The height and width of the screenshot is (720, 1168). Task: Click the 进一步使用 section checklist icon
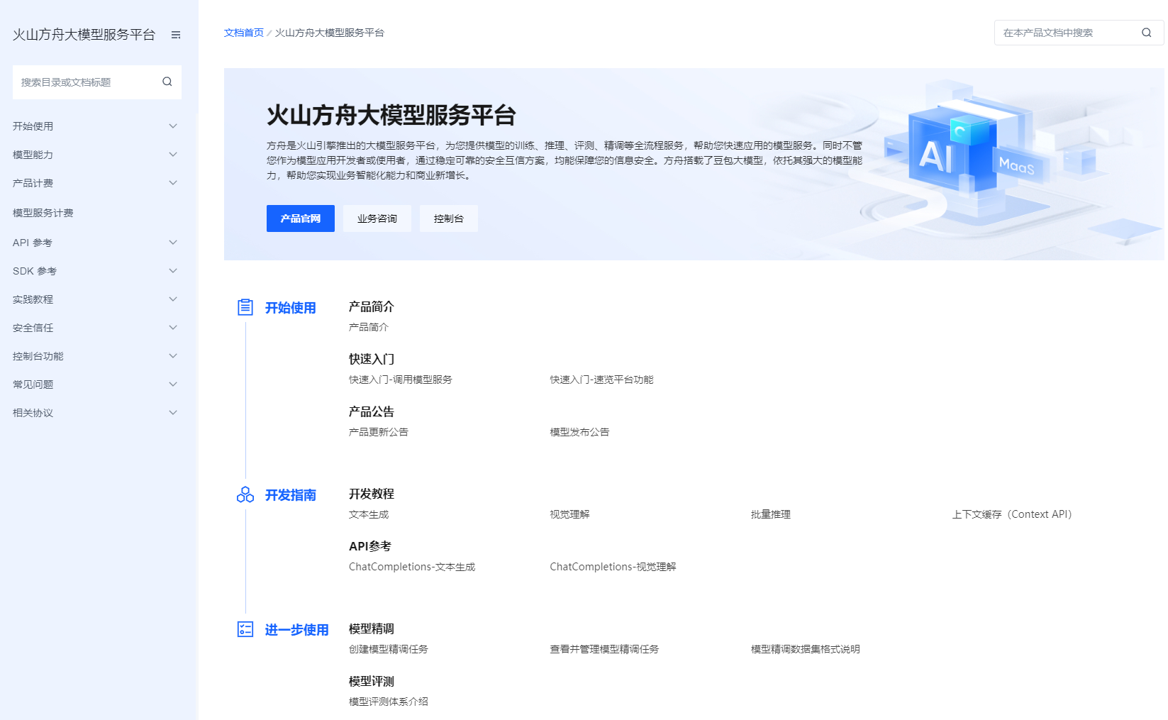pos(245,629)
